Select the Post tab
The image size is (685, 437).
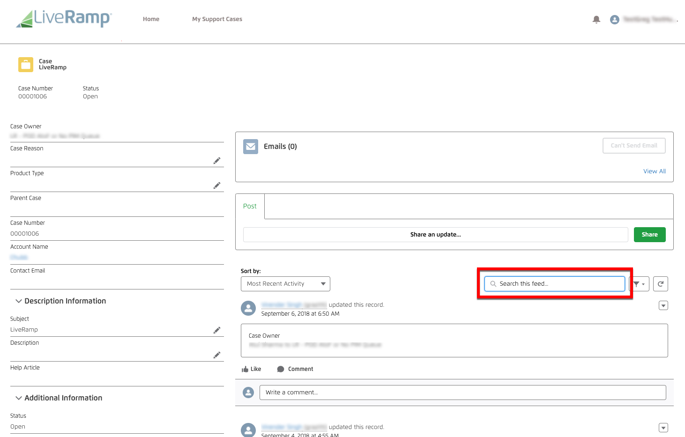(250, 206)
